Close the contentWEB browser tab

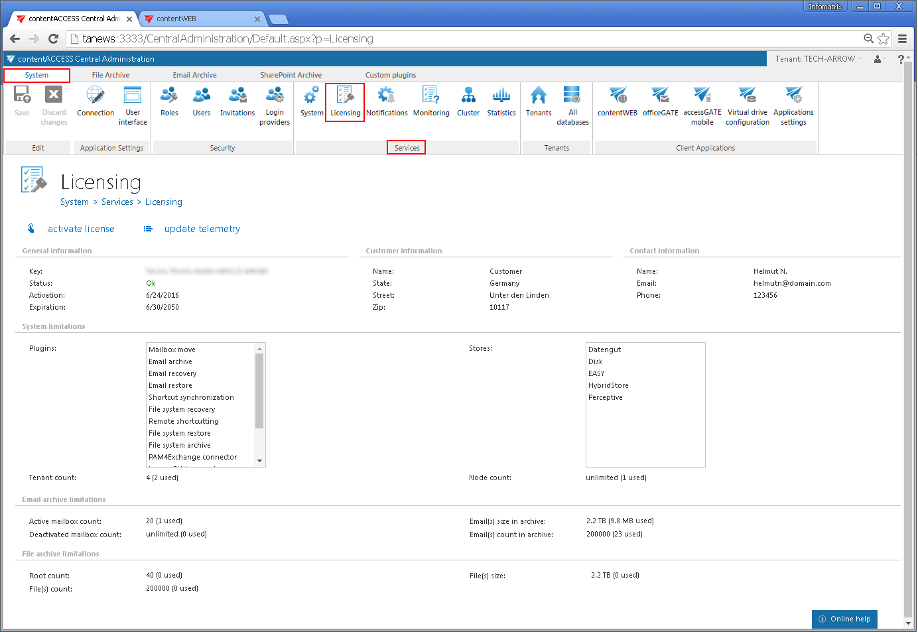(257, 19)
